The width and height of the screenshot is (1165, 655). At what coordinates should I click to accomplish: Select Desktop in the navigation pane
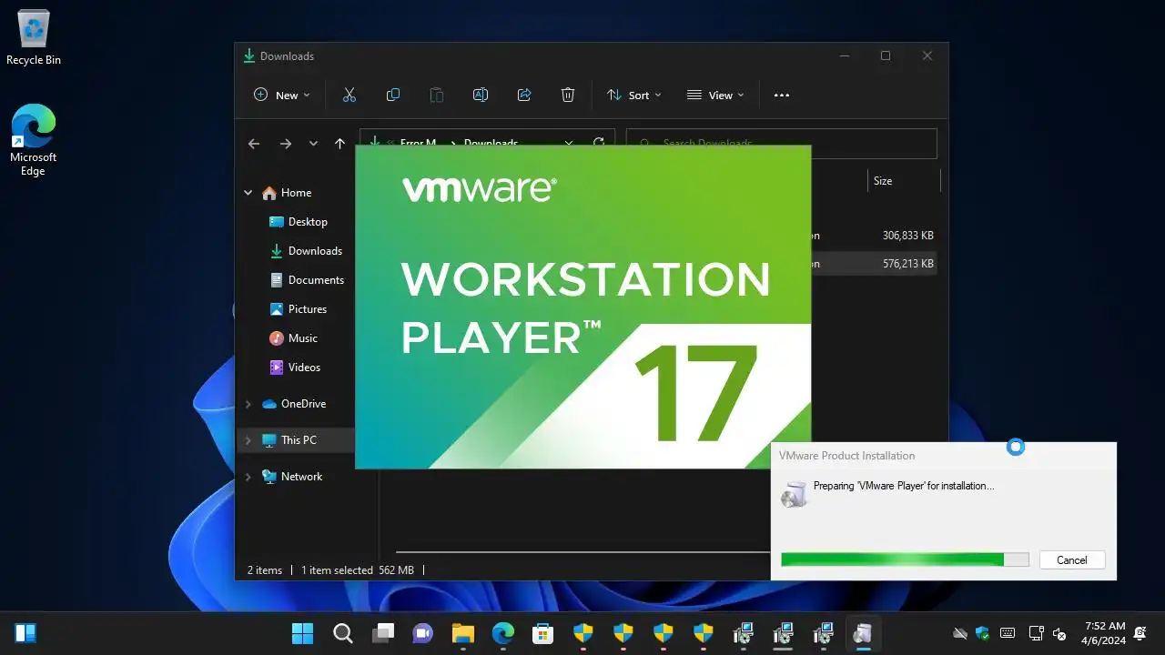308,222
